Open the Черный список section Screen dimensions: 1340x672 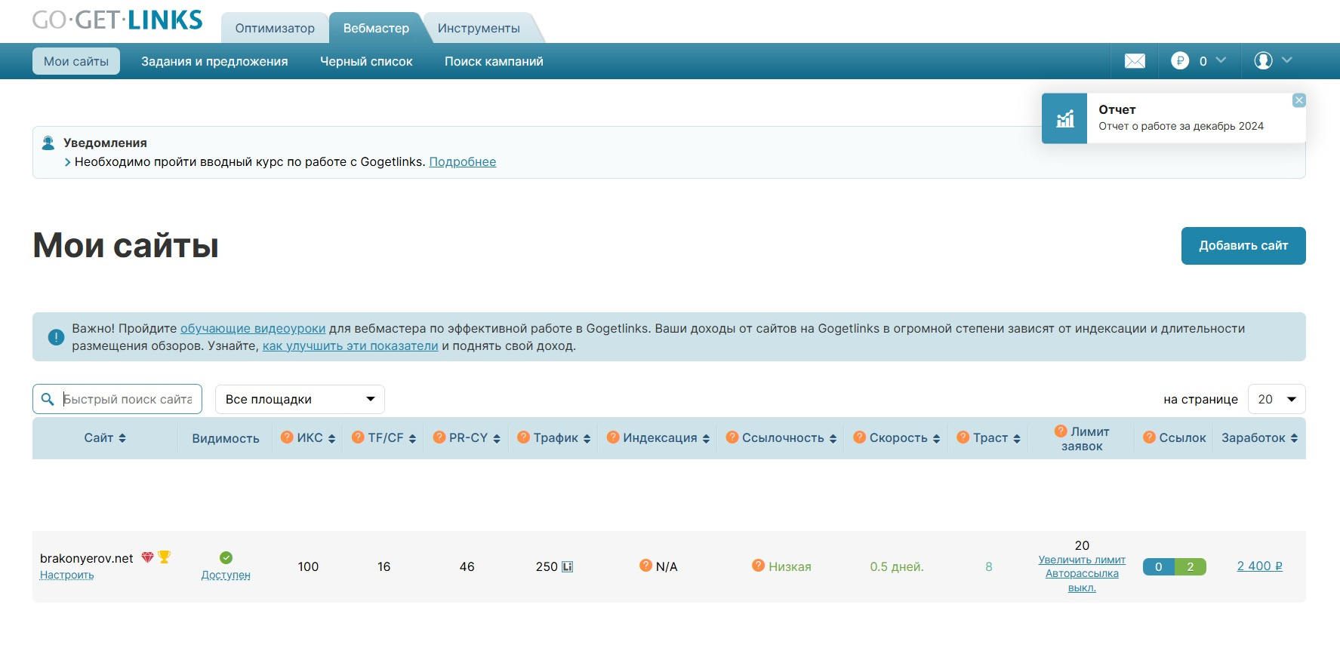366,61
